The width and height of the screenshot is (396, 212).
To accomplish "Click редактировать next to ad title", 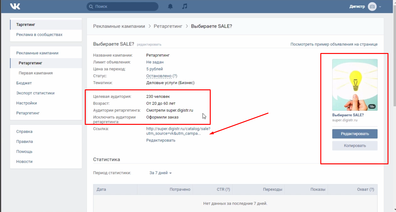I will tap(149, 45).
